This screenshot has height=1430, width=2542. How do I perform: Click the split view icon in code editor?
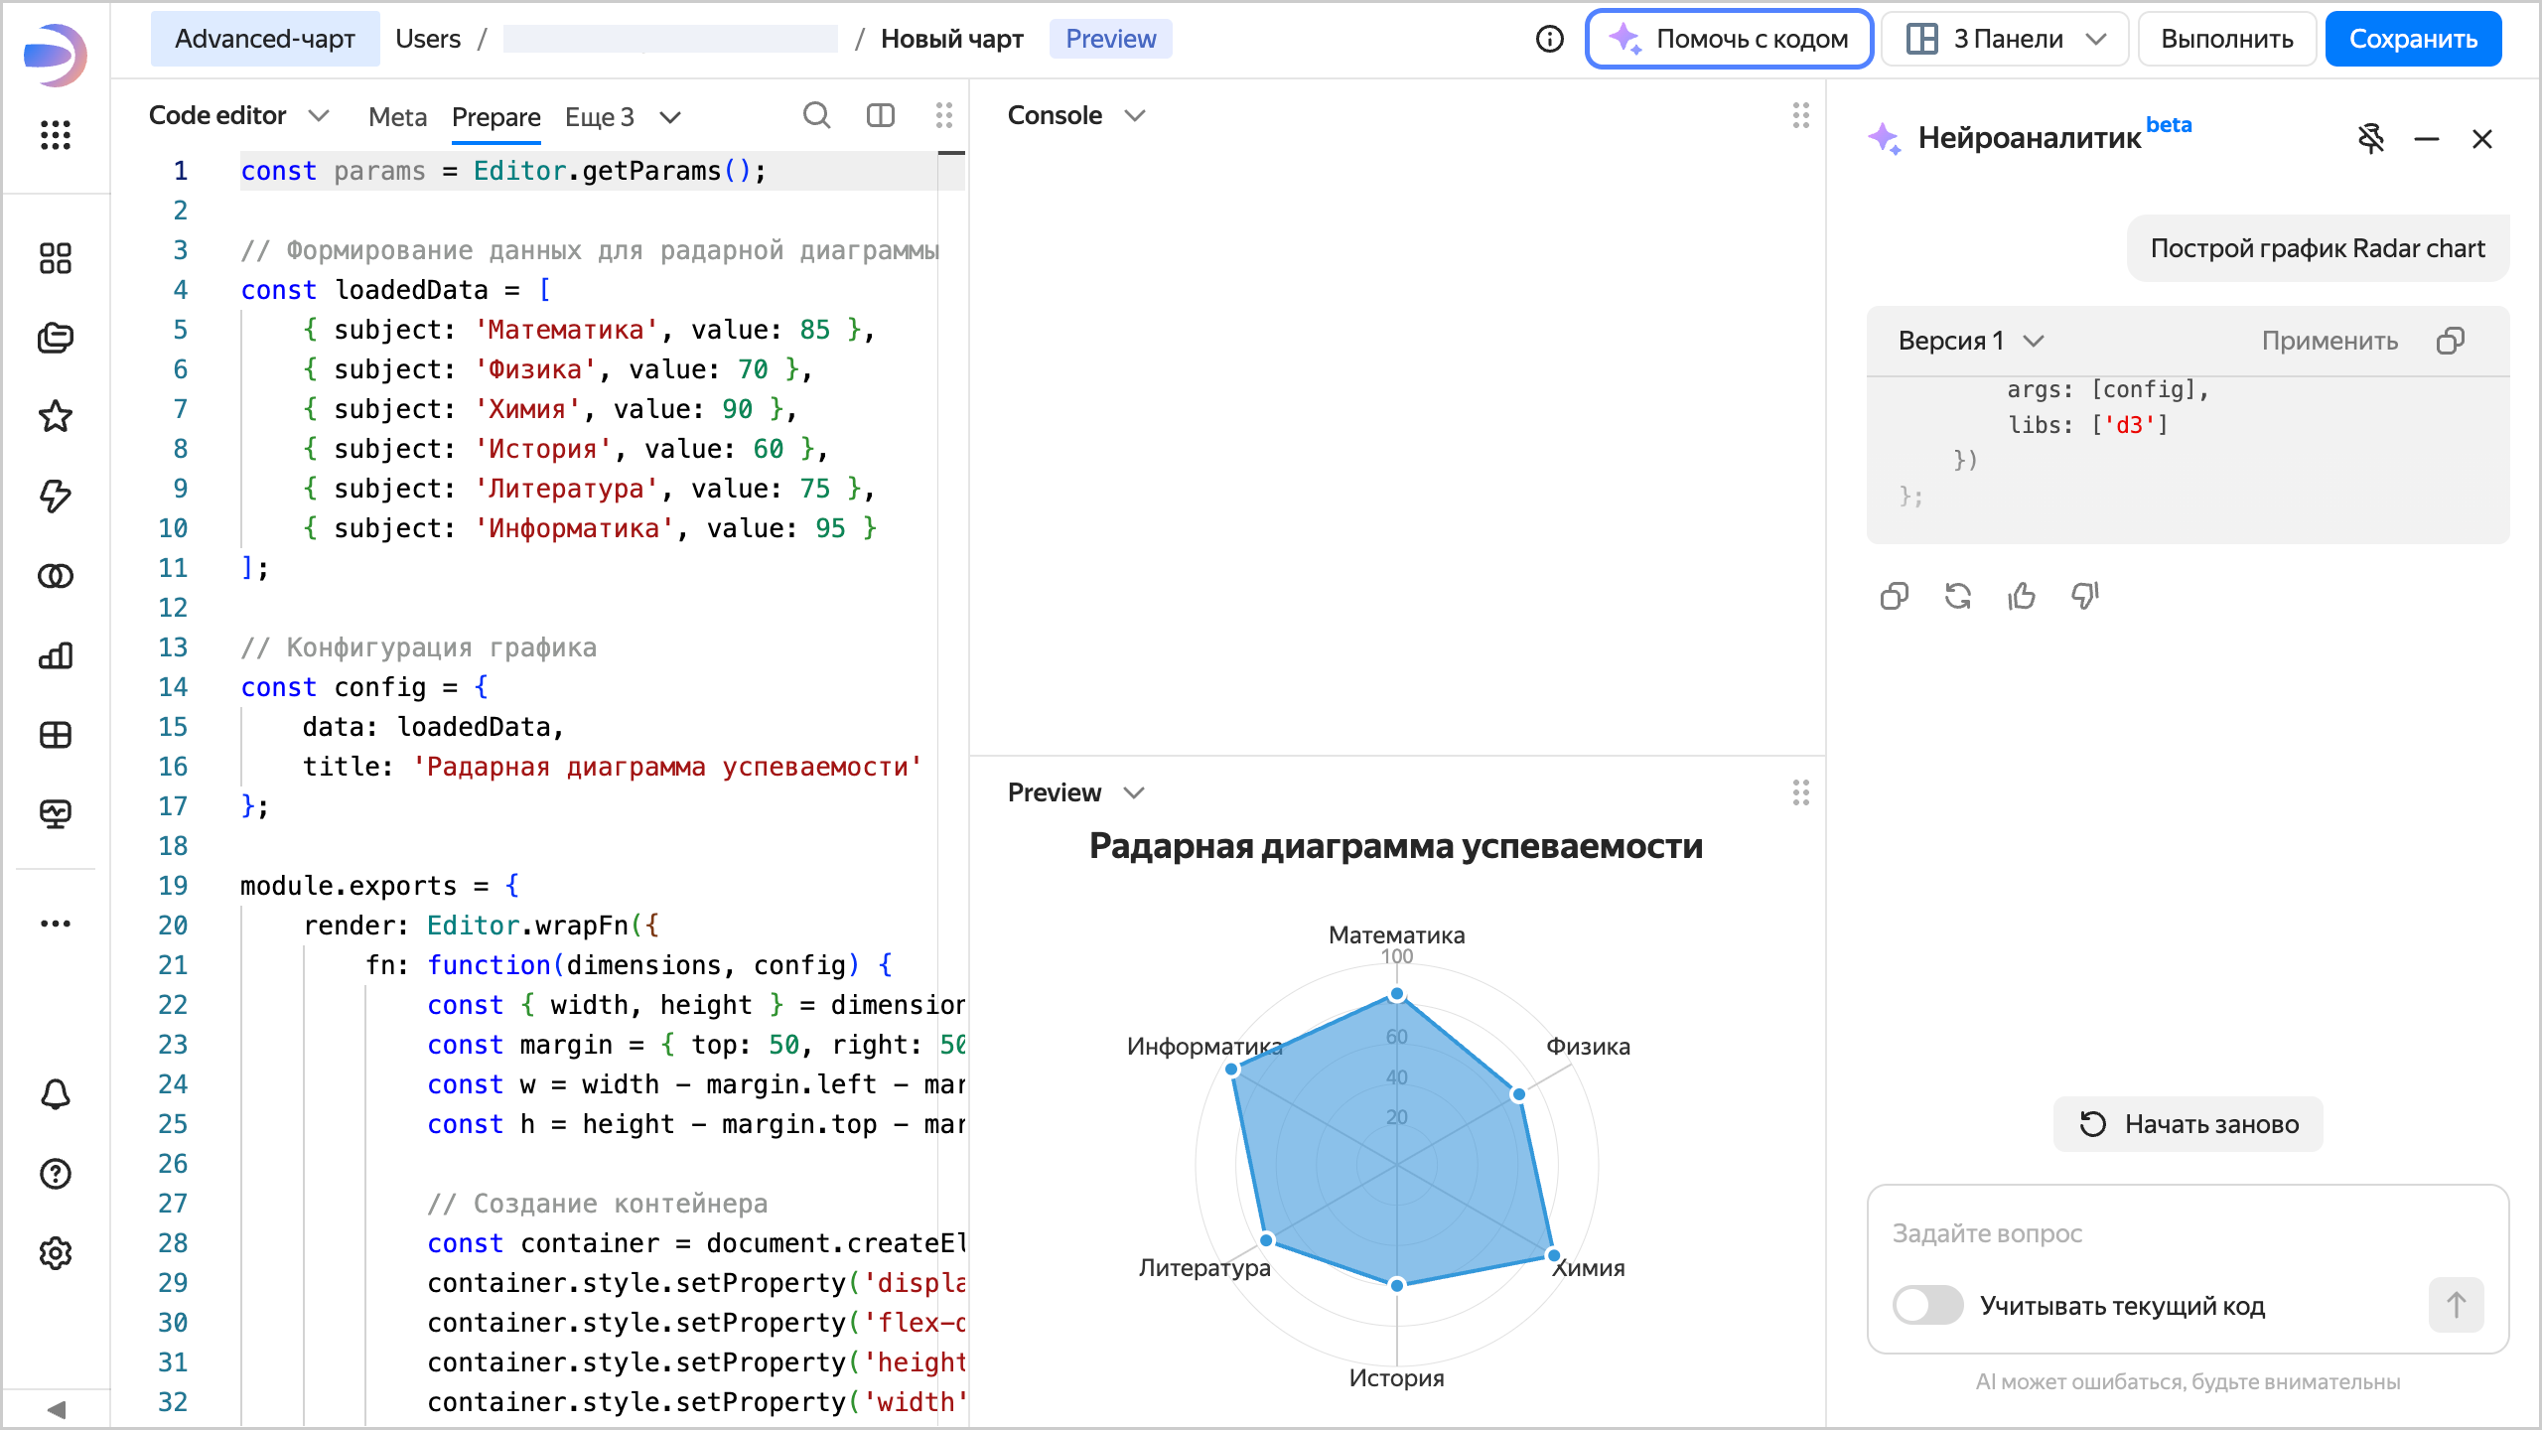click(x=880, y=116)
